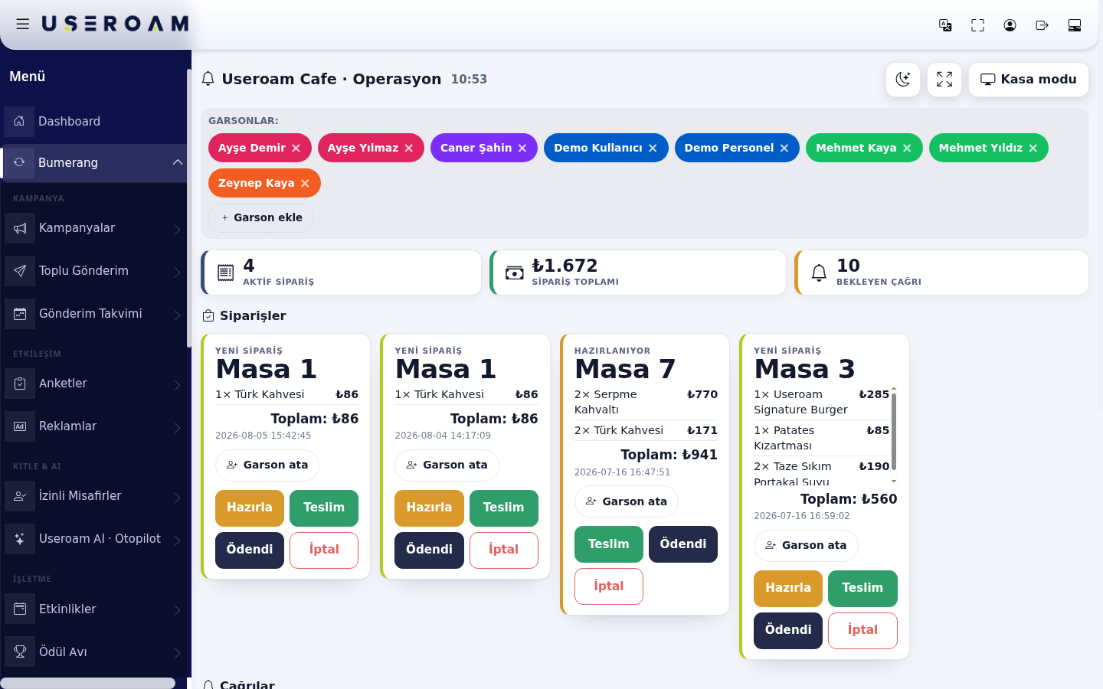This screenshot has height=689, width=1103.
Task: Click Ödendi on Masa 3 order
Action: coord(788,631)
